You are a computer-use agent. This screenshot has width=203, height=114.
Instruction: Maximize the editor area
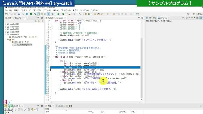142,18
